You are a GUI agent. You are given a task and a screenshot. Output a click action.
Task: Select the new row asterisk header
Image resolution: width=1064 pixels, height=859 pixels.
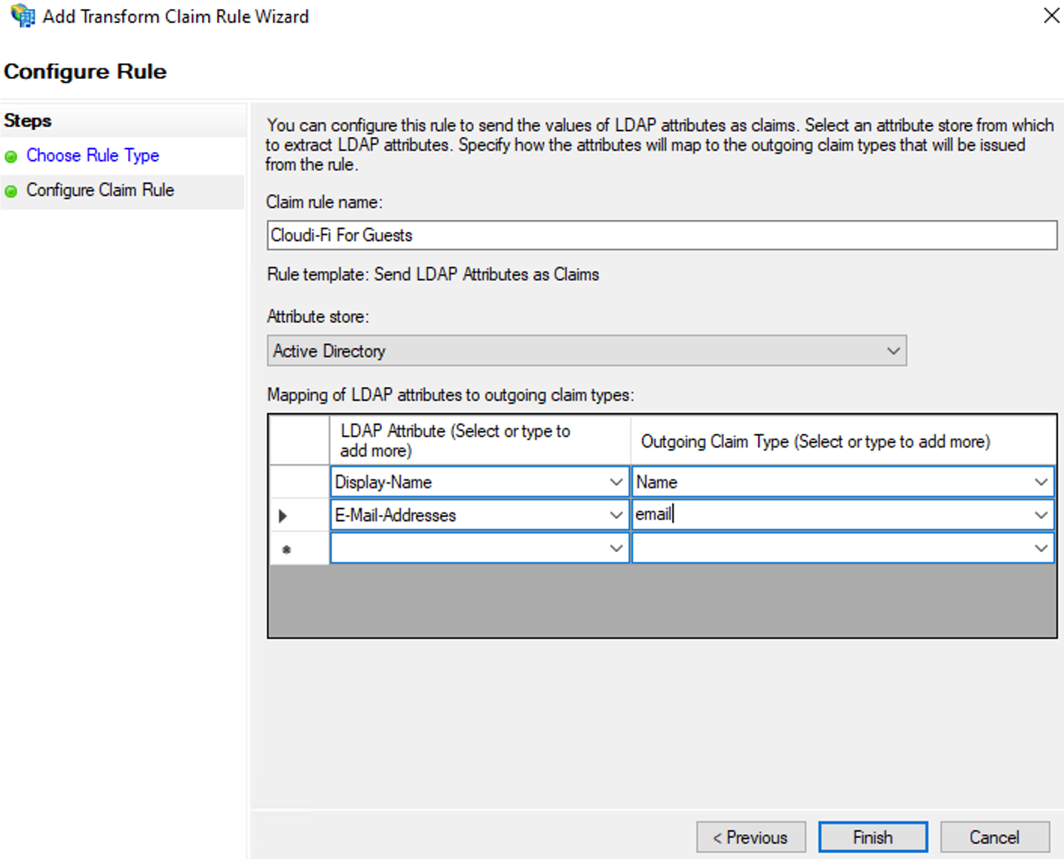click(x=299, y=549)
